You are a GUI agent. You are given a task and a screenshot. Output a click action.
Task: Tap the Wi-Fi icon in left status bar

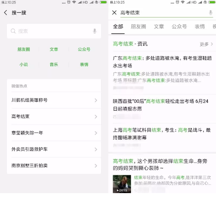[74, 2]
